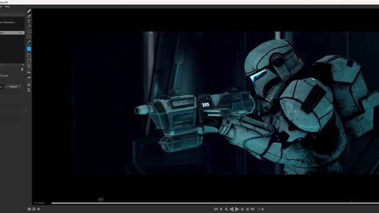The width and height of the screenshot is (379, 213).
Task: Jump to first frame
Action: pyautogui.click(x=216, y=209)
